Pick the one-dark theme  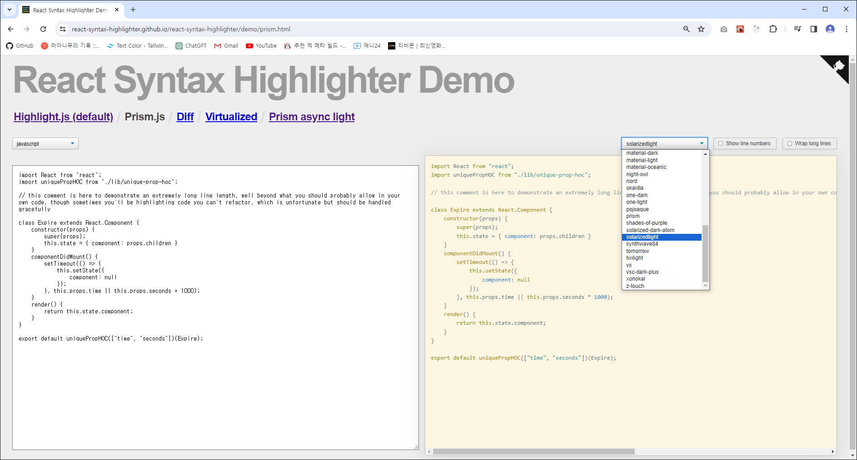(x=662, y=195)
